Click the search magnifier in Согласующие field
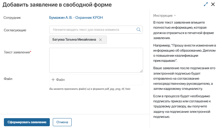The image size is (219, 128). (138, 30)
